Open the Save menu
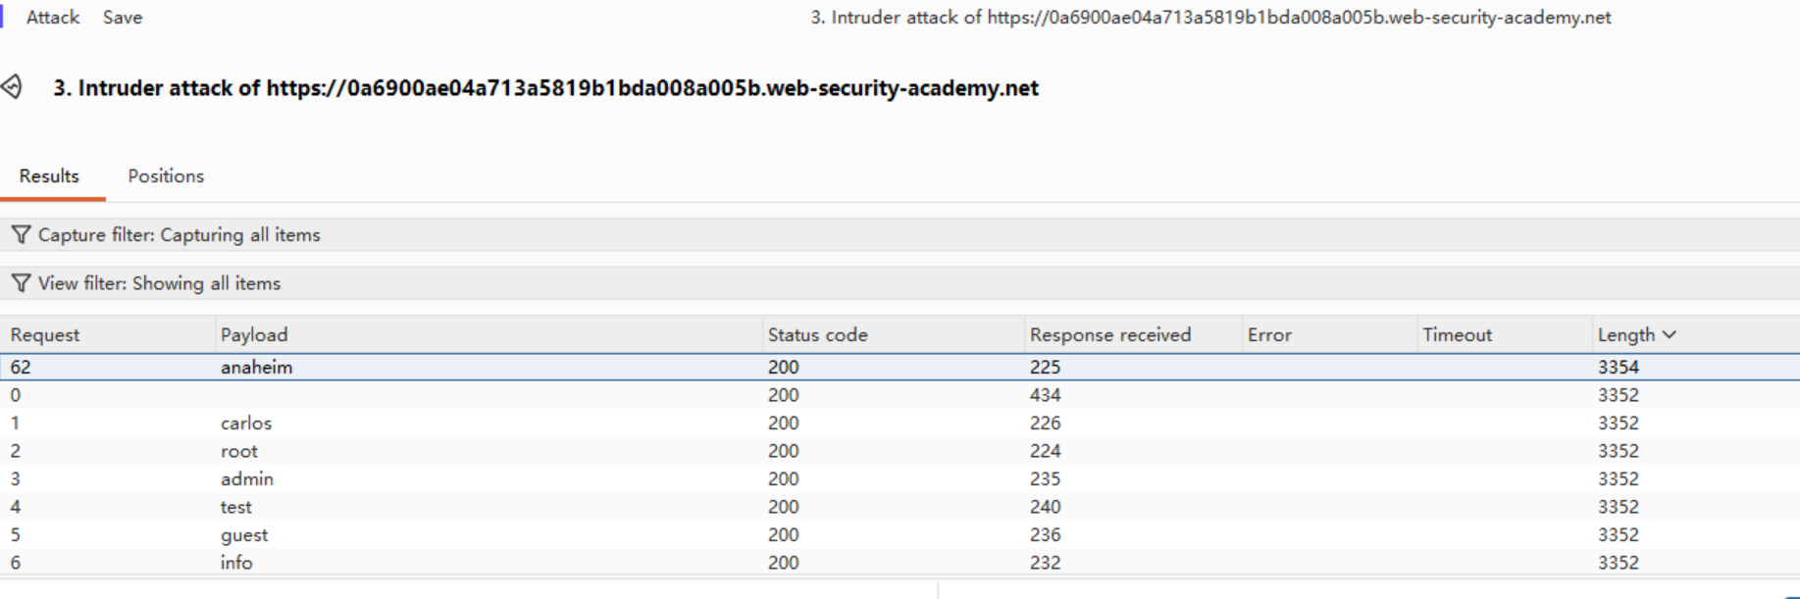 tap(123, 18)
